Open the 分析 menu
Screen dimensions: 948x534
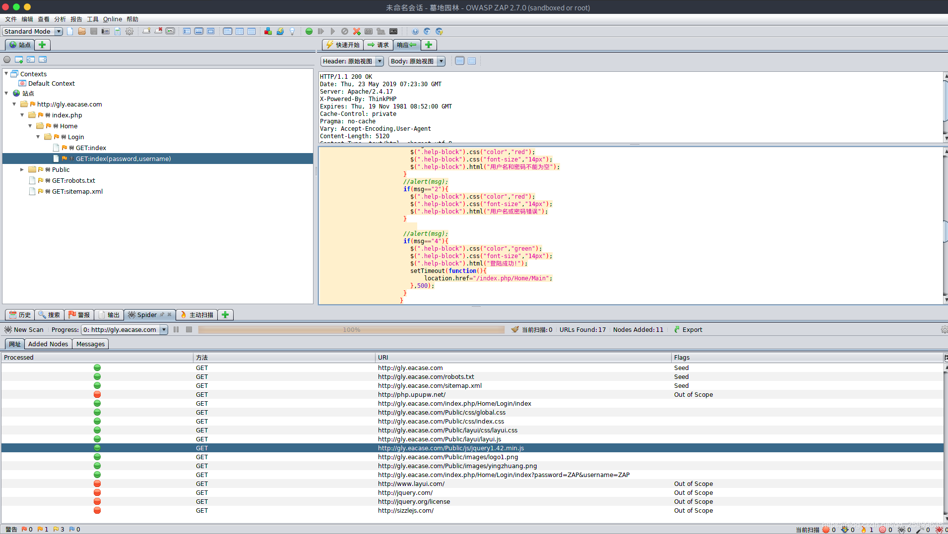point(60,19)
